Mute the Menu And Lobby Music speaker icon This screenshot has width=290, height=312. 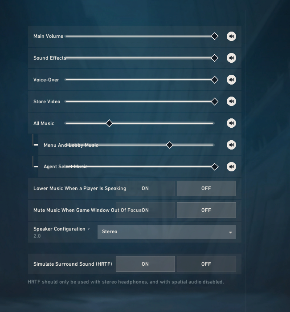(231, 145)
